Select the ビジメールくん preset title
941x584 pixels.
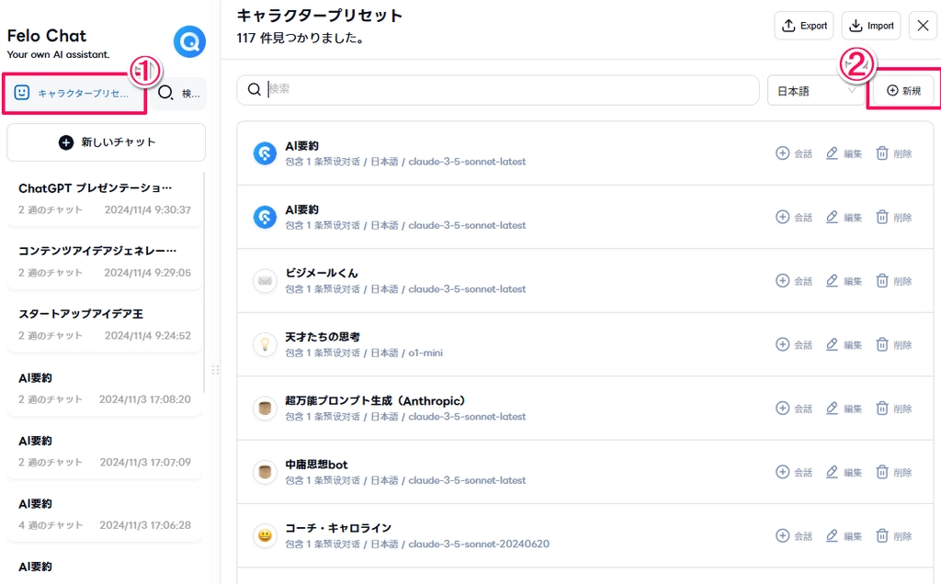(321, 273)
